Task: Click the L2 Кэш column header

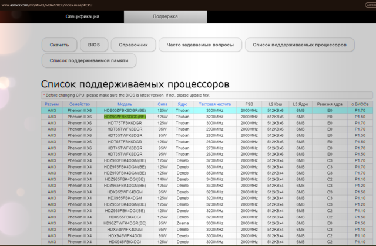Action: coord(275,104)
